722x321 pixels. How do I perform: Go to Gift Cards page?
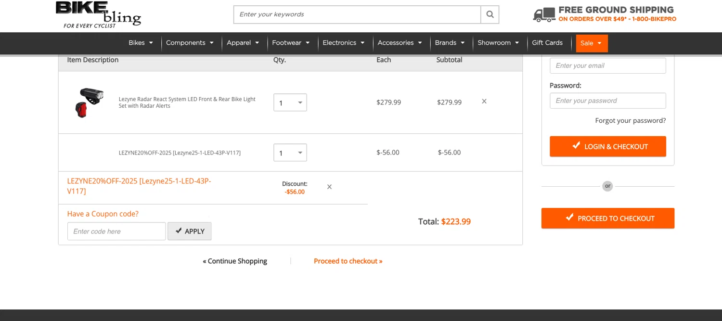[x=547, y=43]
